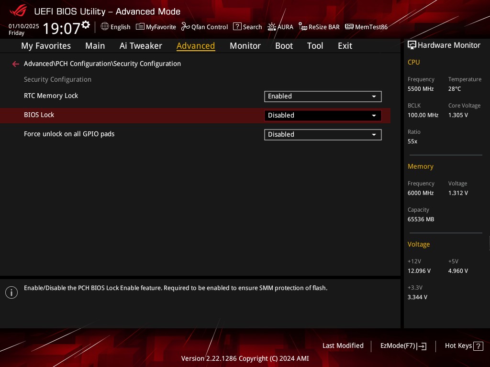This screenshot has height=367, width=490.
Task: Open the My Favorites tab
Action: click(x=46, y=46)
